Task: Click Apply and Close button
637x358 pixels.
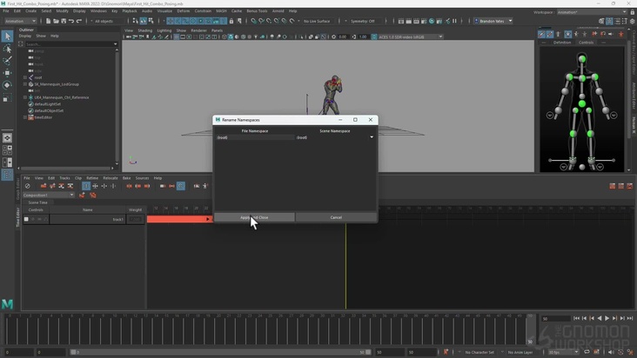Action: [254, 218]
